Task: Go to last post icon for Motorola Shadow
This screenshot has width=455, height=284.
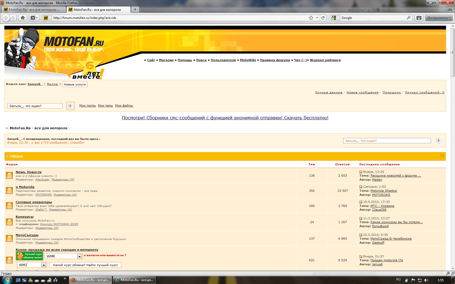Action: [x=361, y=187]
